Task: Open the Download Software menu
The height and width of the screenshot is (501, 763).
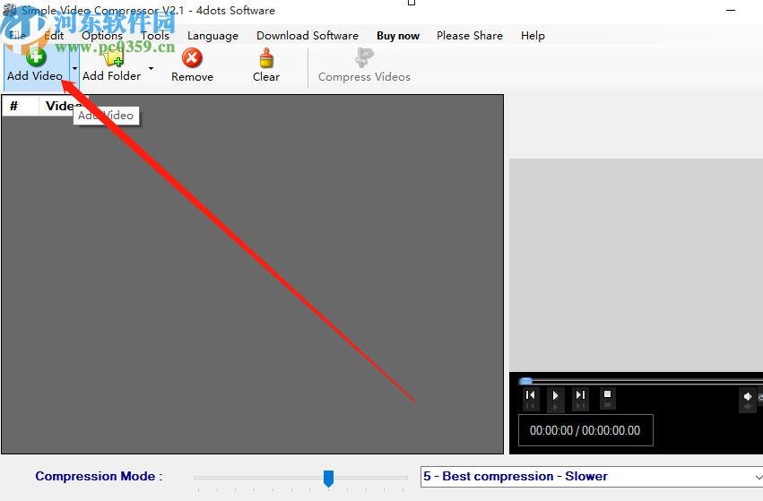Action: point(308,36)
